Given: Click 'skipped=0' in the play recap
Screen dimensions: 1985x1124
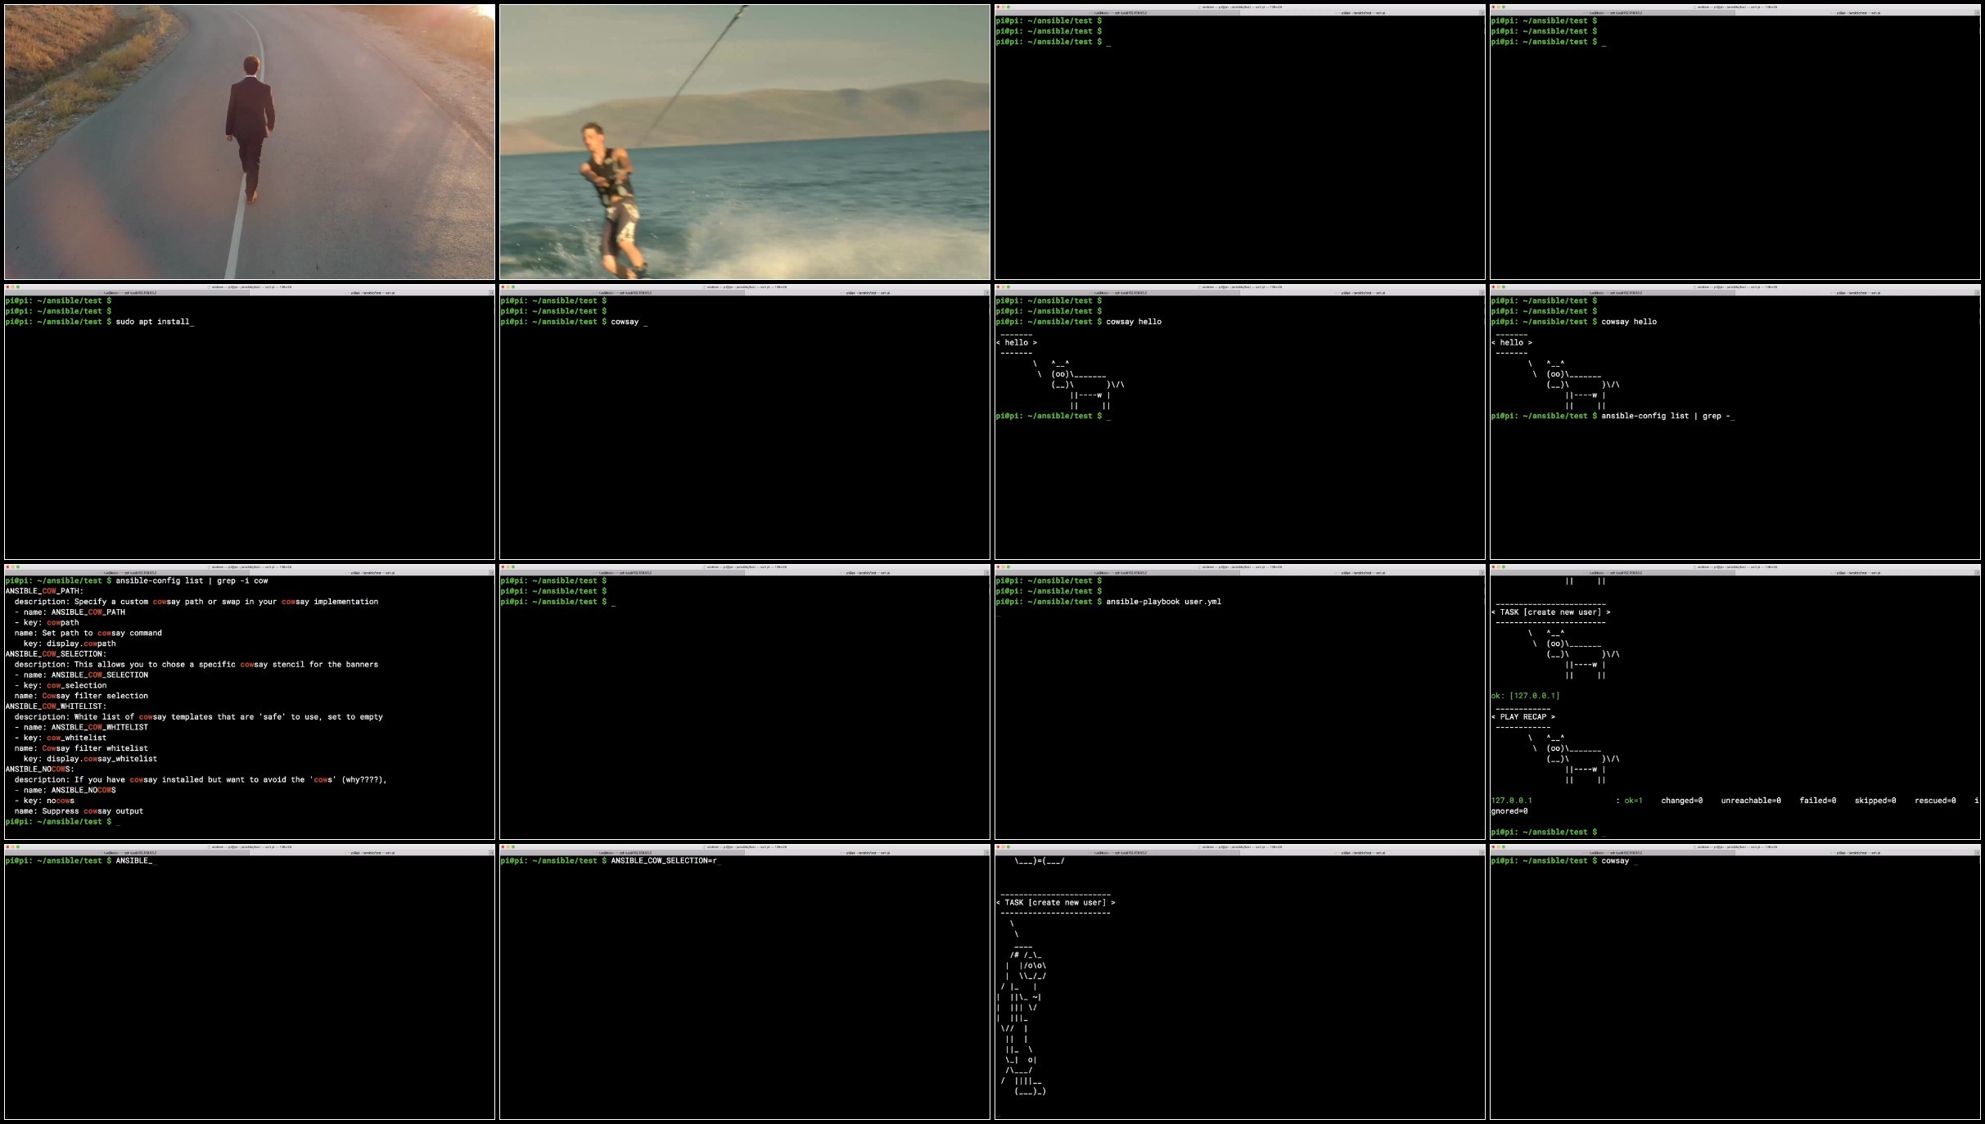Looking at the screenshot, I should [x=1874, y=801].
